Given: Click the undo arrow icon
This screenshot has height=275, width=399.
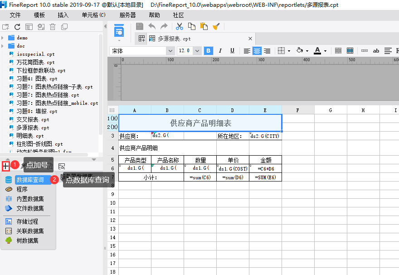Looking at the screenshot, I should 152,27.
